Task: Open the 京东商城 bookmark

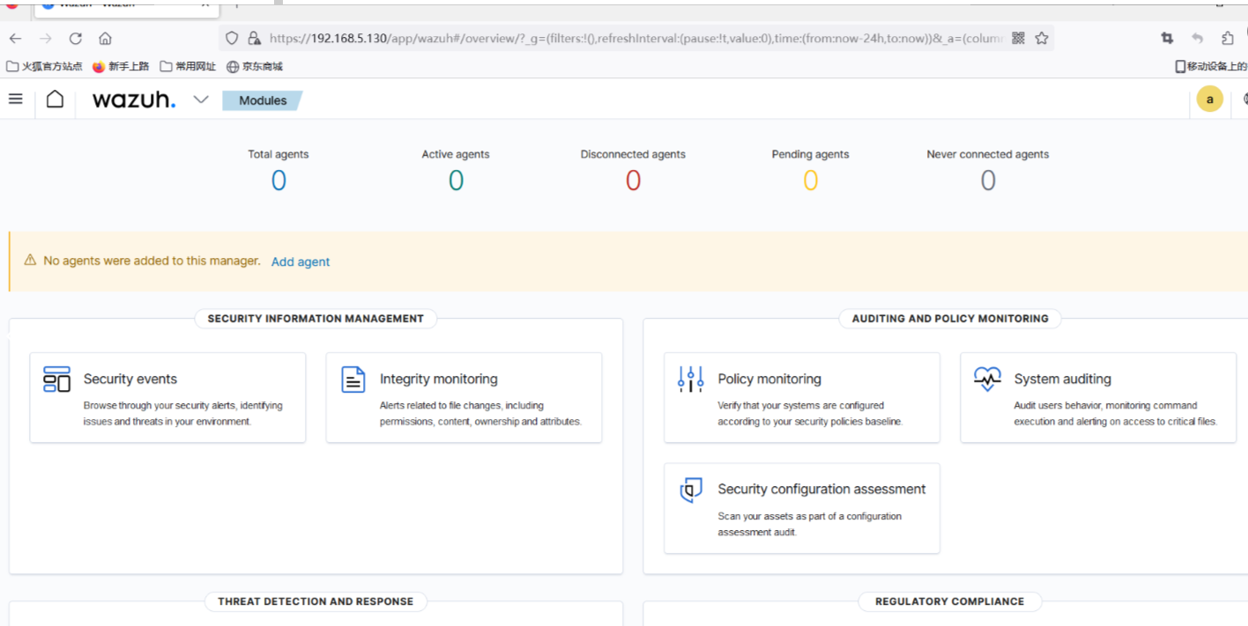Action: point(255,66)
